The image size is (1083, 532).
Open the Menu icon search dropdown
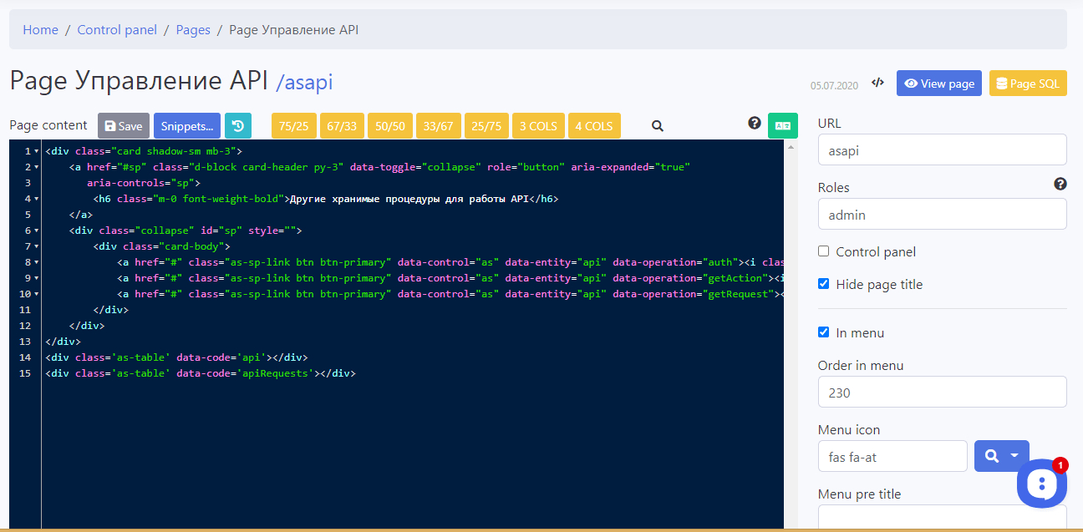tap(1001, 456)
